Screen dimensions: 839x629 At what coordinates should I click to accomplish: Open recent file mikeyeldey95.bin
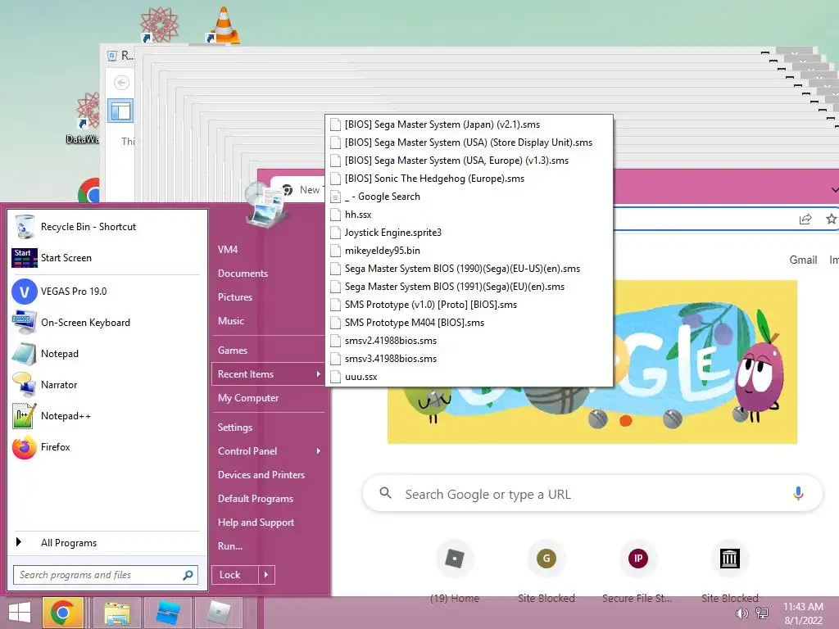[469, 251]
